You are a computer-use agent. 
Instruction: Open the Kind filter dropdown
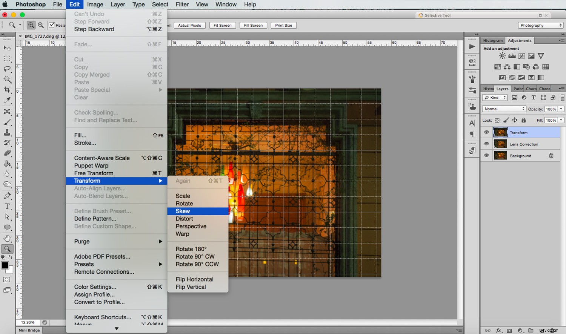click(x=494, y=97)
